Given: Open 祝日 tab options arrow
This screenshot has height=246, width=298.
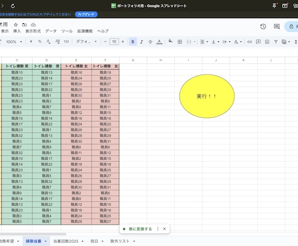Looking at the screenshot, I should click(x=102, y=241).
